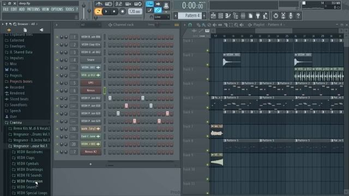Open the Mixer from the toolbar
Viewport: 349px width, 196px height.
243,16
